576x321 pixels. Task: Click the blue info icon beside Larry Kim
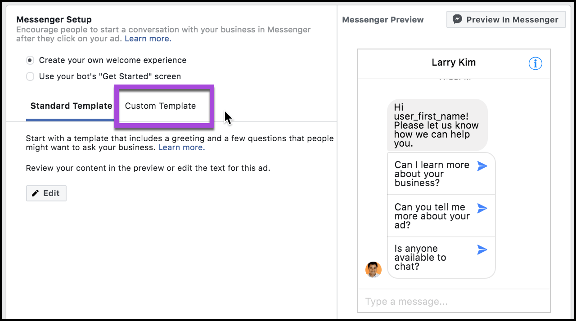(535, 63)
